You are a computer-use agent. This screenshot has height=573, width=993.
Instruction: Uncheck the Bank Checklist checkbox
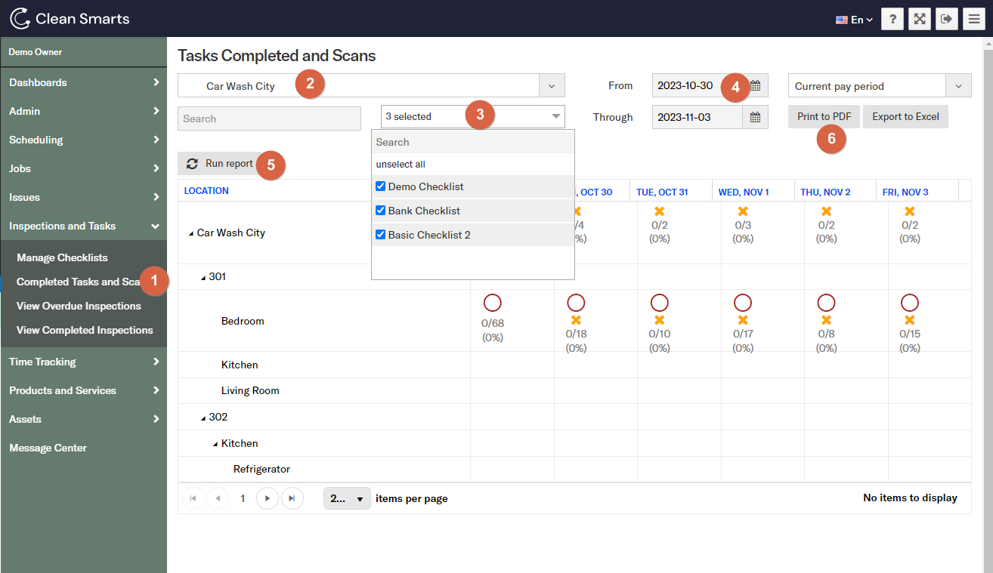[381, 211]
